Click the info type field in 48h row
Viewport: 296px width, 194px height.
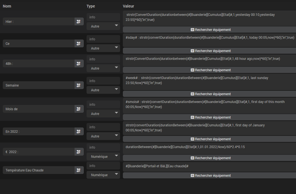(x=103, y=59)
